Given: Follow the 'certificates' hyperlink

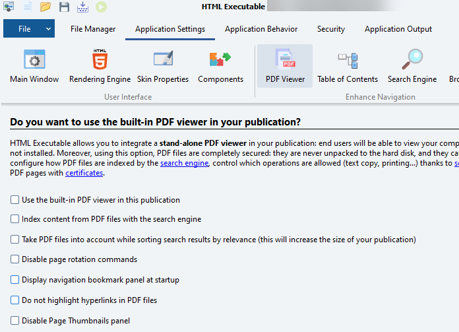Looking at the screenshot, I should point(84,173).
